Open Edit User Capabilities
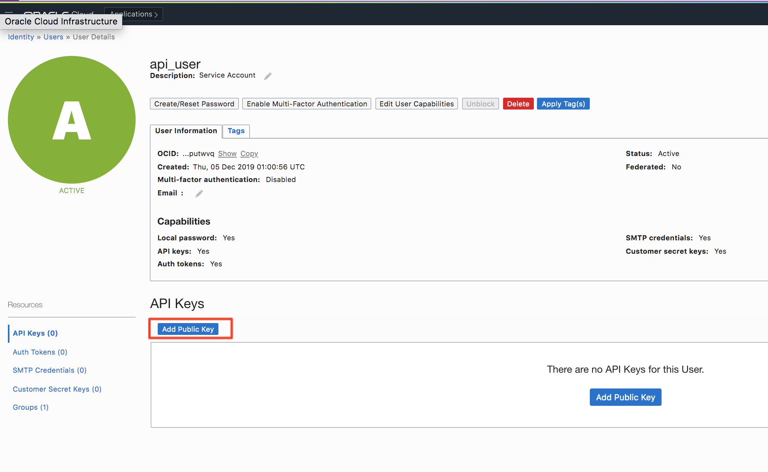Viewport: 768px width, 472px height. point(416,104)
